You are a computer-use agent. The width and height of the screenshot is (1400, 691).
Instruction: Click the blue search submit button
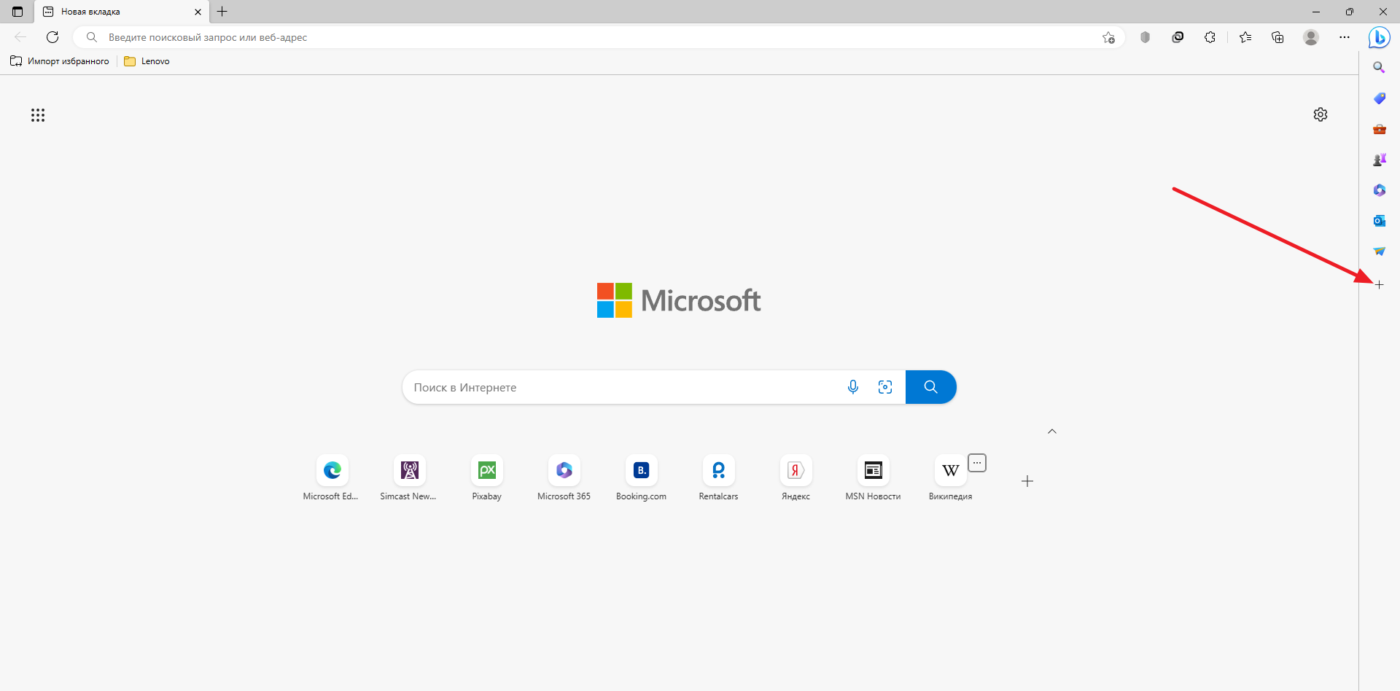[x=930, y=387]
